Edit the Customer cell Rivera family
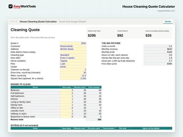 pyautogui.click(x=73, y=46)
